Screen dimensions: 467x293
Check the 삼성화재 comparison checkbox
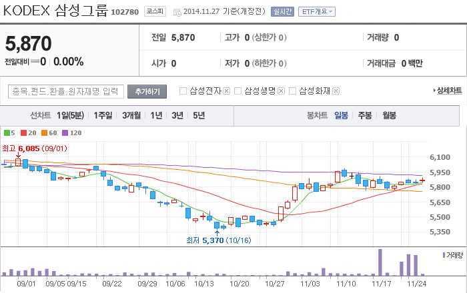292,91
